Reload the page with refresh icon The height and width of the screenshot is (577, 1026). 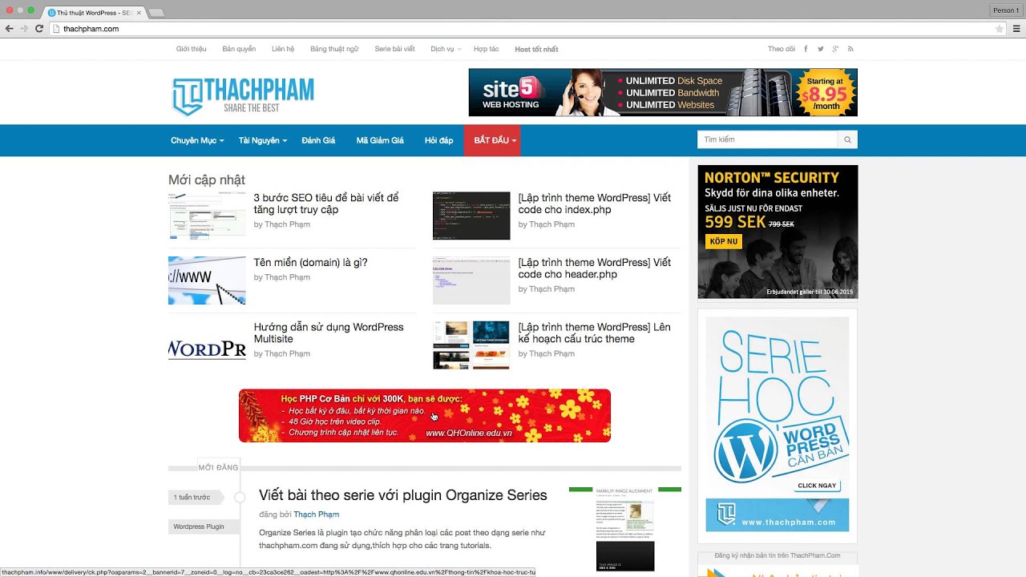click(x=39, y=28)
